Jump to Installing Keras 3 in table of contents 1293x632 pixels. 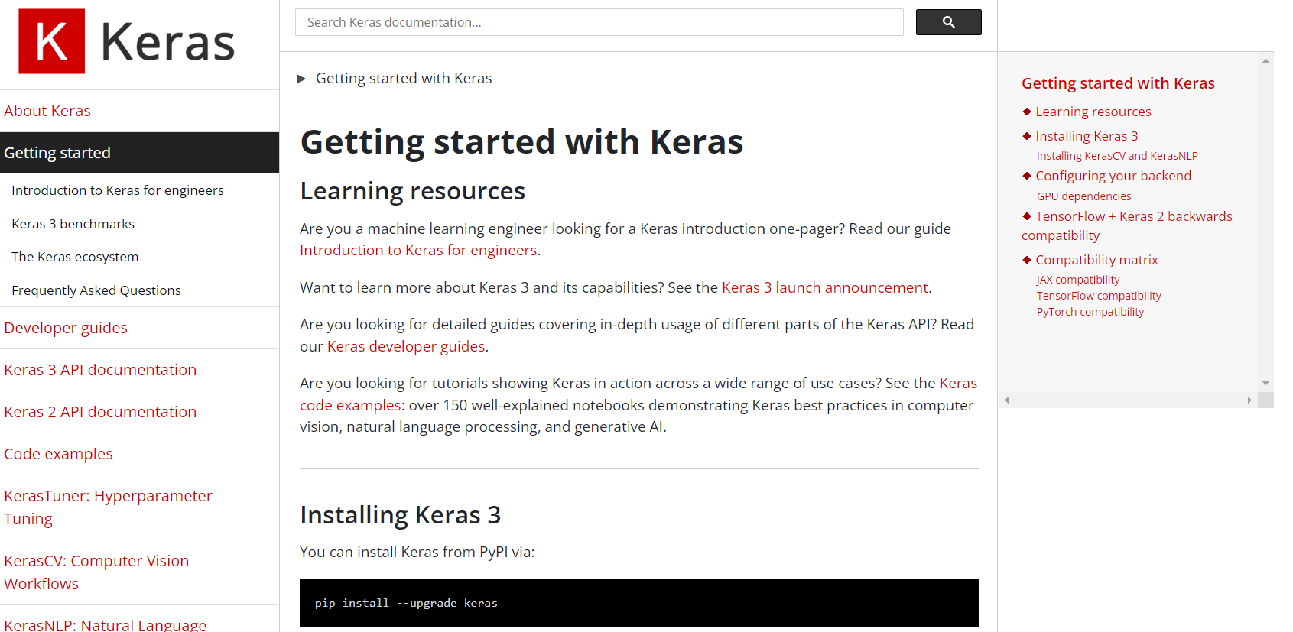tap(1087, 136)
